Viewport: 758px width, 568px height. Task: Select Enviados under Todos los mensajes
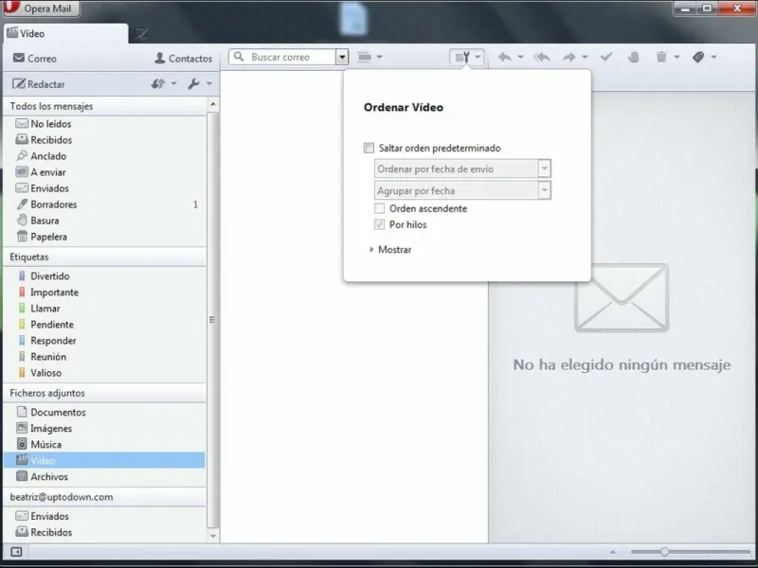tap(104, 187)
